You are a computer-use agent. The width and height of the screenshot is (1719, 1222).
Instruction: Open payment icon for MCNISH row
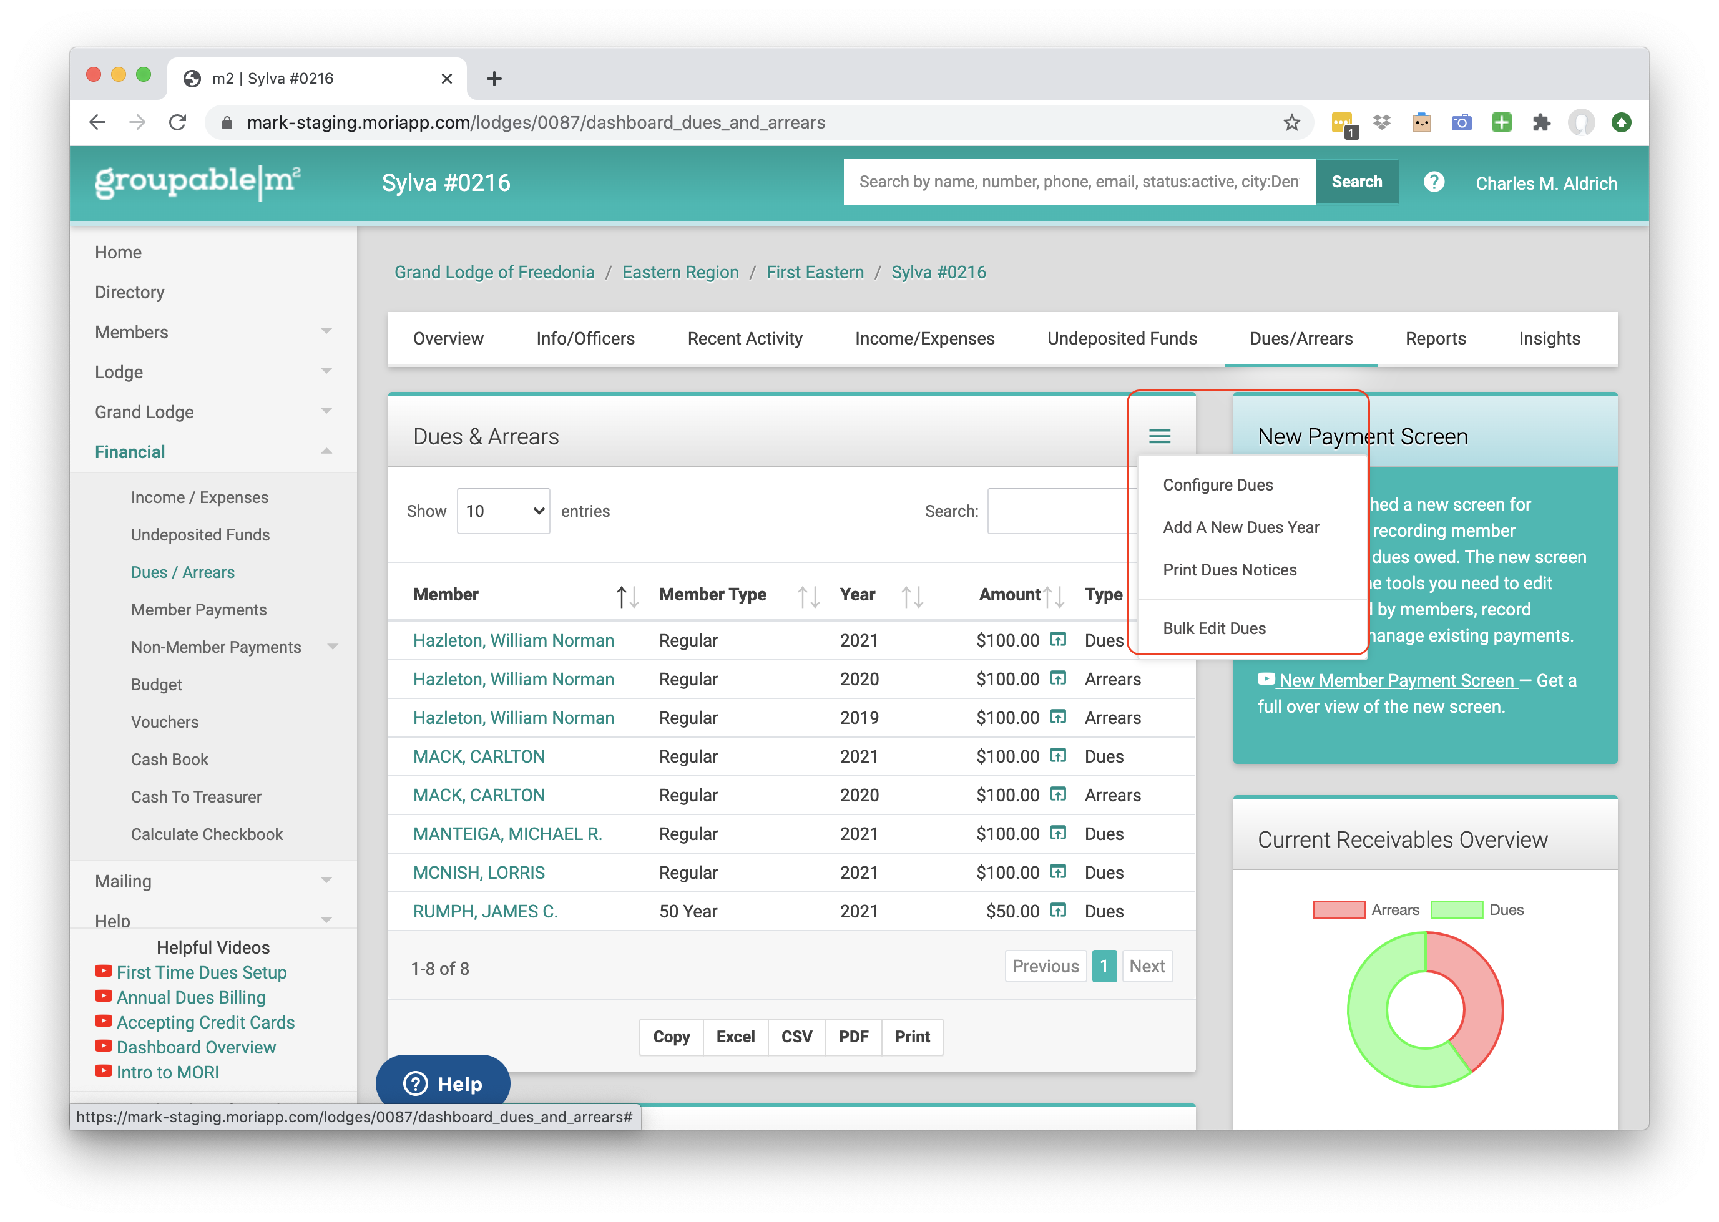pyautogui.click(x=1058, y=871)
